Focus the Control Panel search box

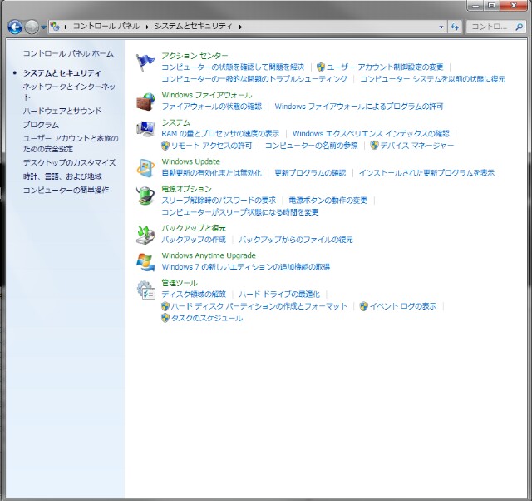[496, 27]
